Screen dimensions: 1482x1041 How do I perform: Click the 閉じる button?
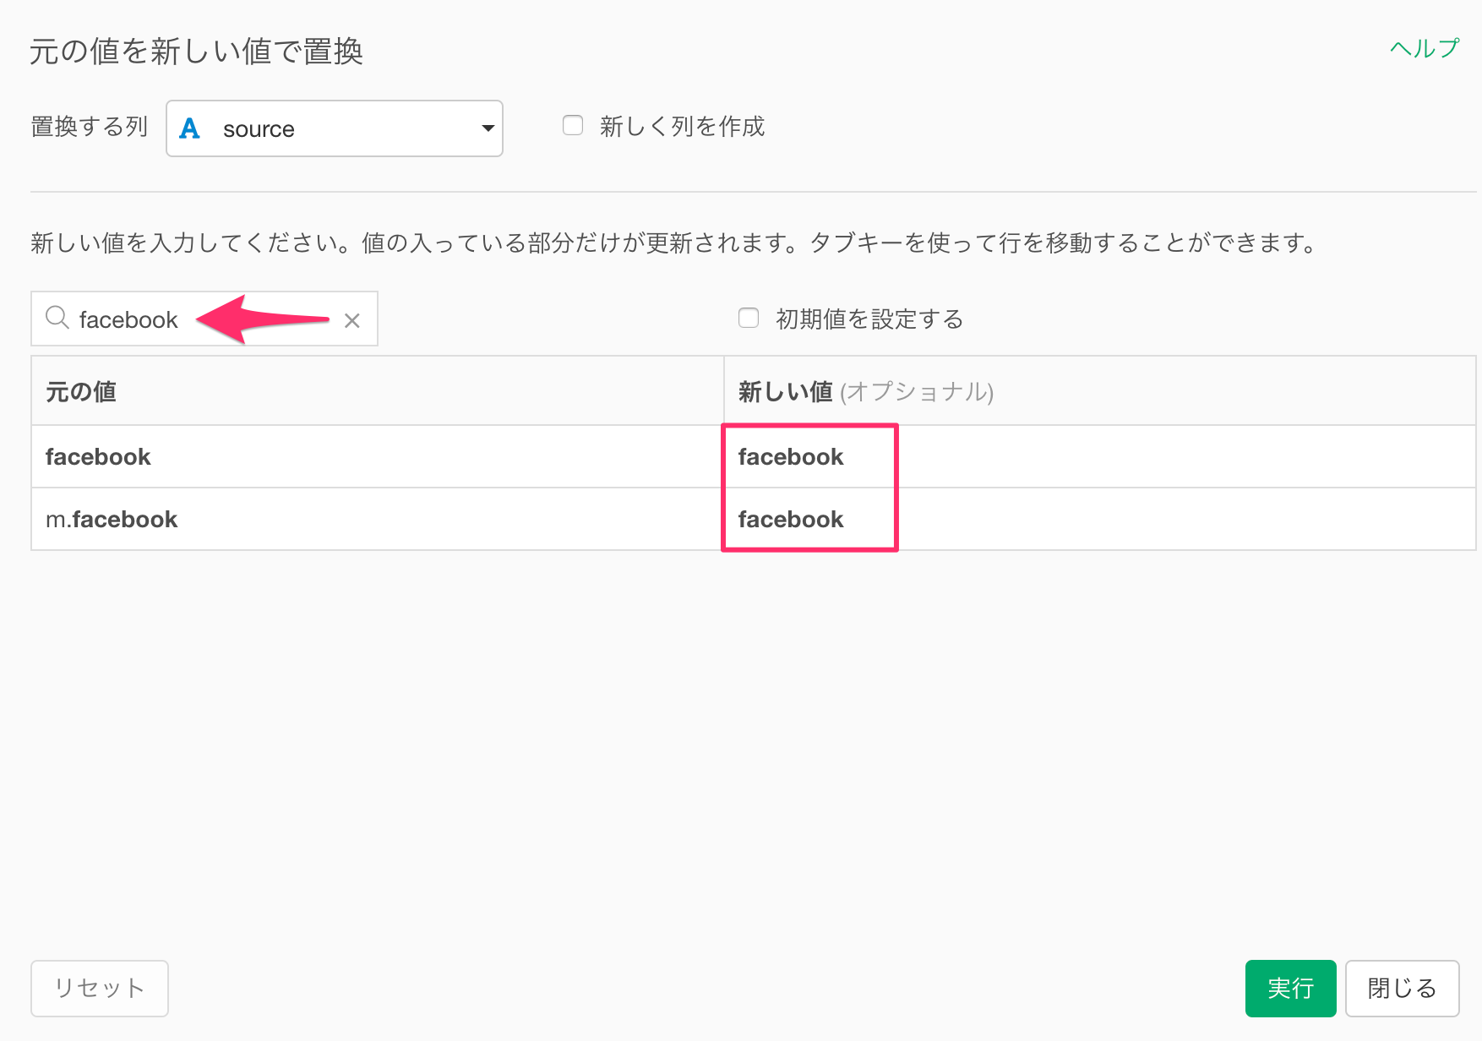(x=1402, y=988)
